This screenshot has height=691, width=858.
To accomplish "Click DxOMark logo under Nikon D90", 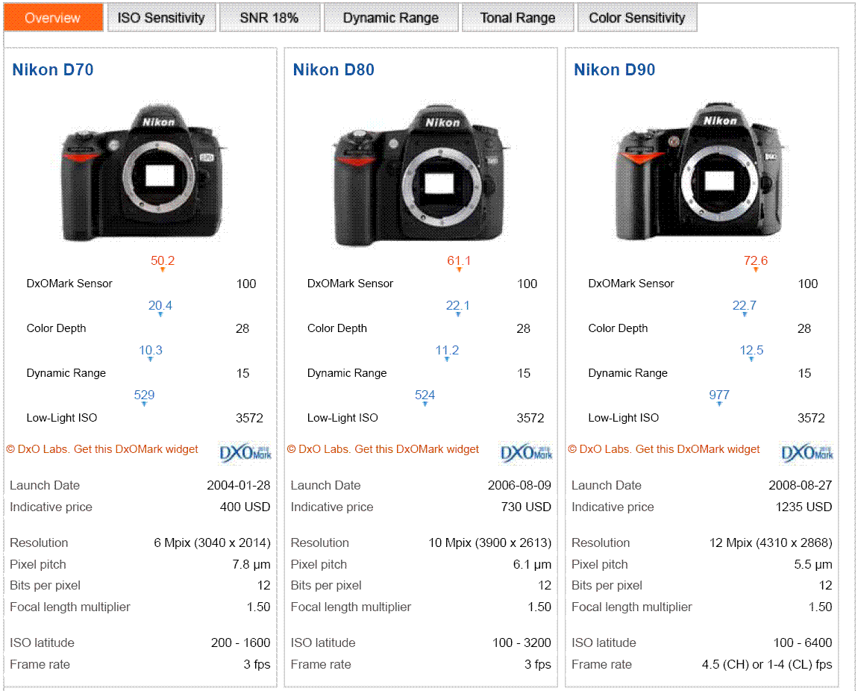I will pyautogui.click(x=807, y=451).
